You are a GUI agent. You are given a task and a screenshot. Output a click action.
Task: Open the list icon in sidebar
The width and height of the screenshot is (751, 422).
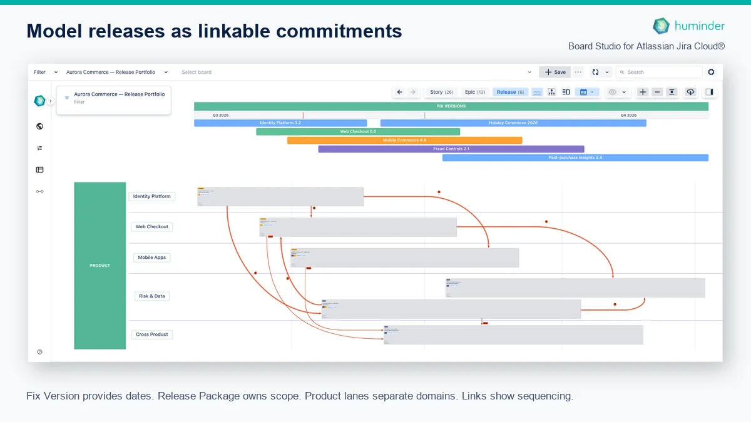[x=39, y=148]
